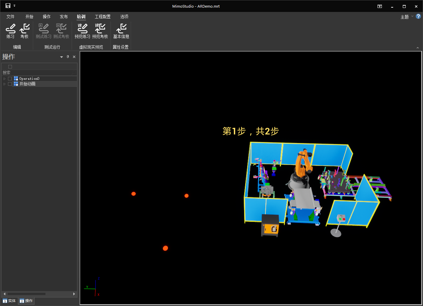
Task: Click the 考核 (Assessment) edit icon
Action: (24, 31)
